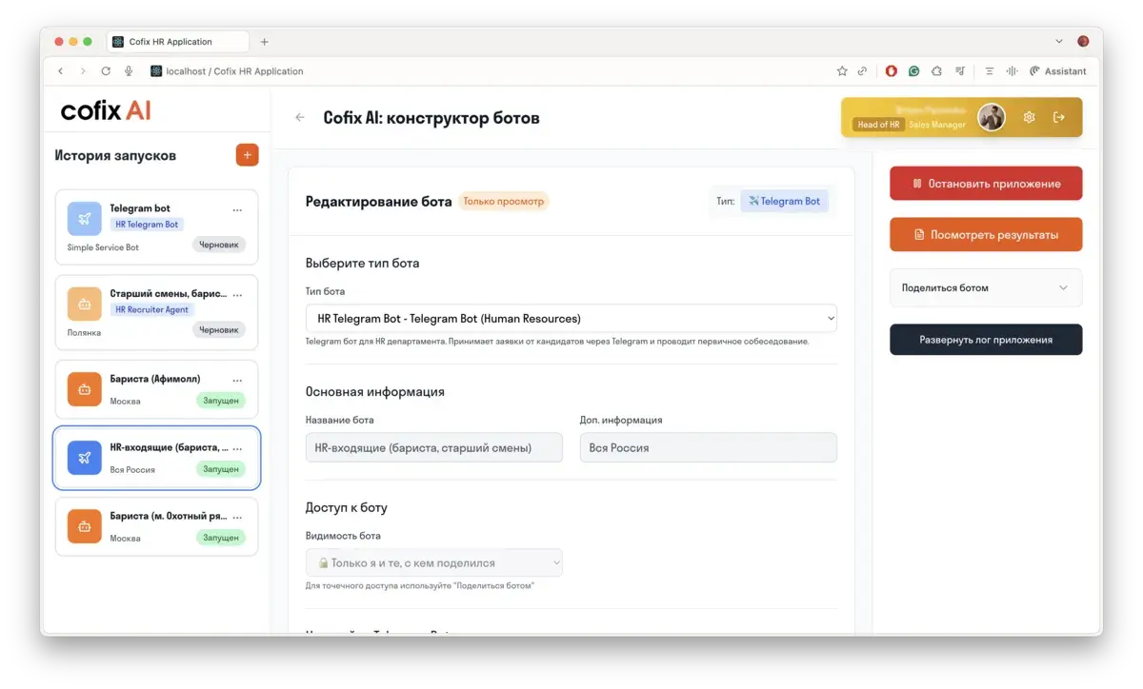The height and width of the screenshot is (689, 1143).
Task: Open the new tab plus button
Action: click(265, 42)
